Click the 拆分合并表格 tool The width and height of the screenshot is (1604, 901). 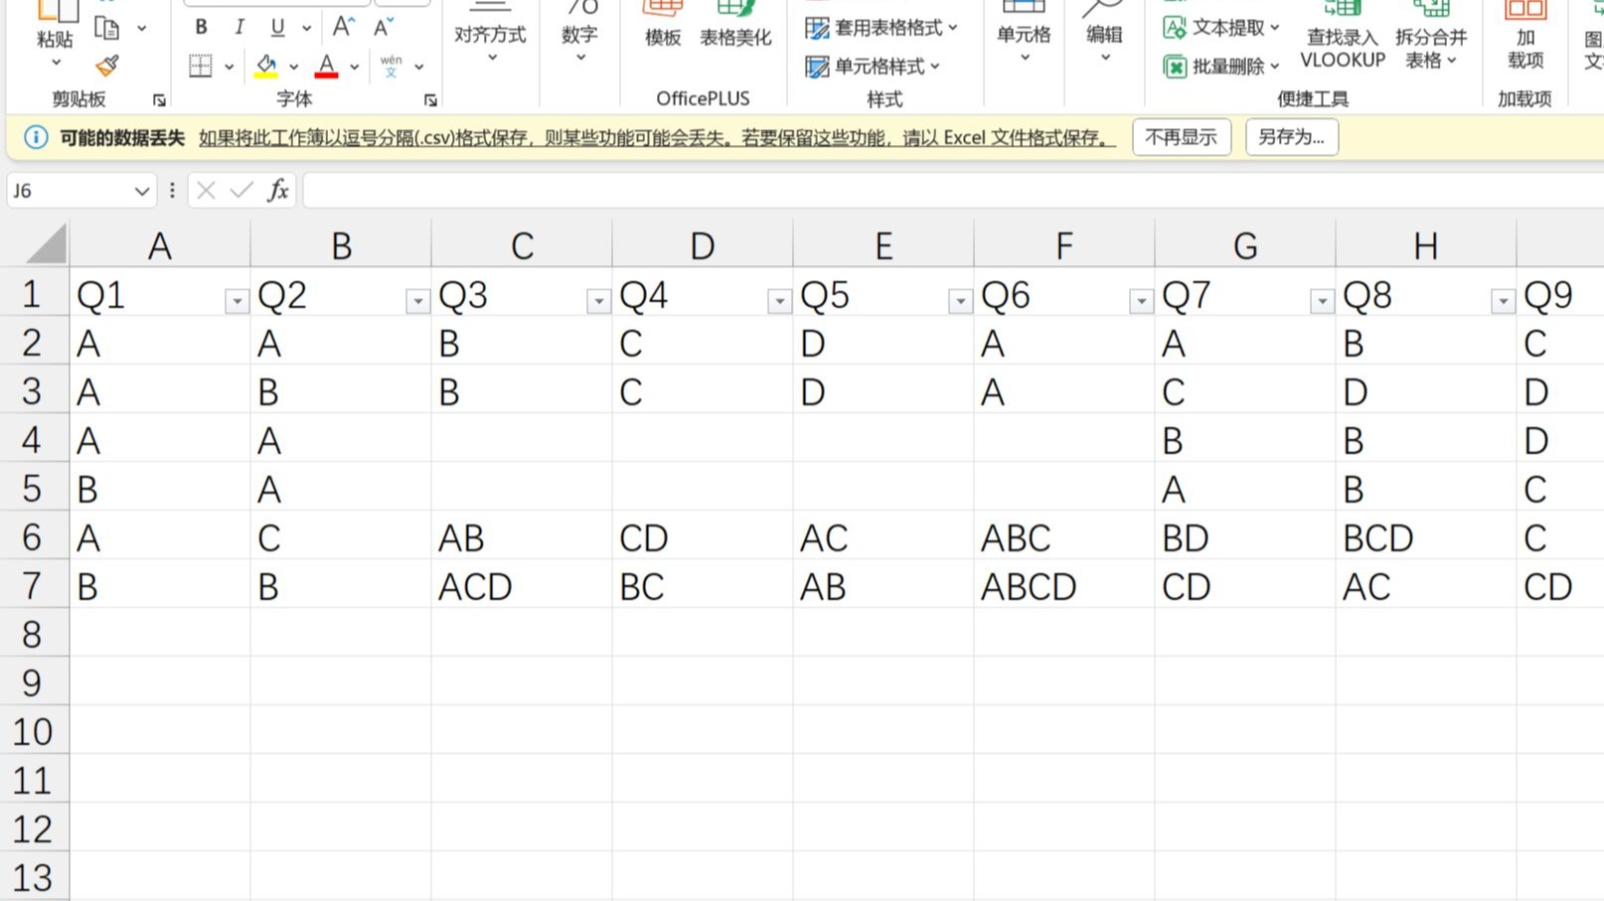[1431, 37]
